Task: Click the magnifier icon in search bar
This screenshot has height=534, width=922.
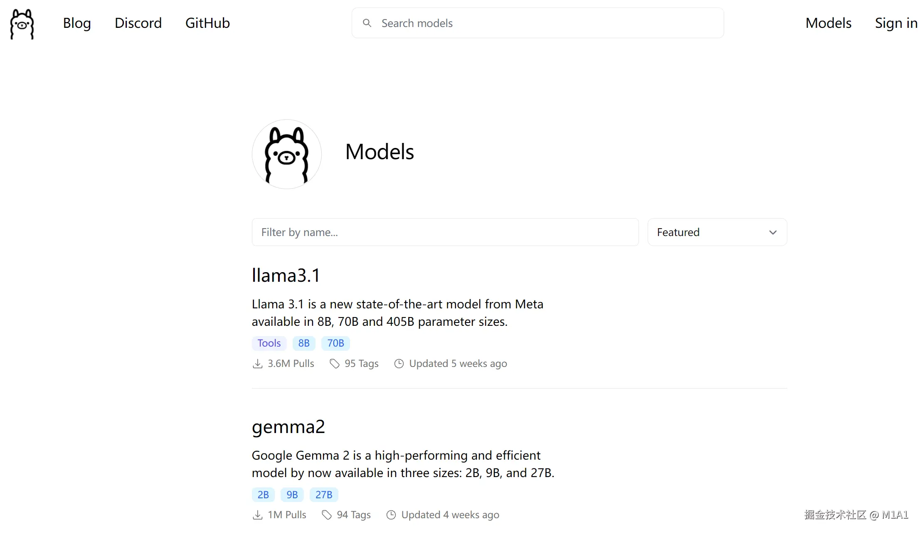Action: (367, 23)
